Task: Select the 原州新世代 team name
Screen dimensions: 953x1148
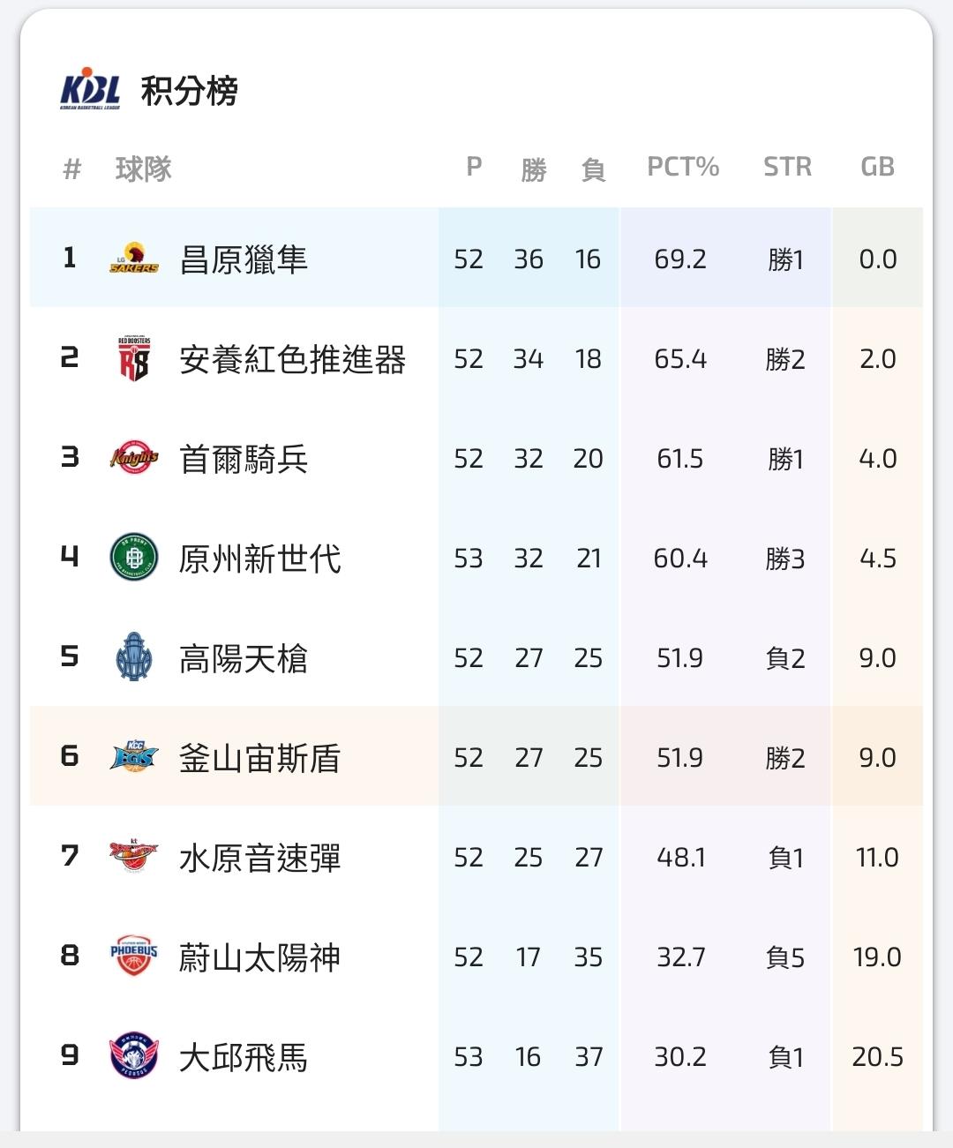Action: (x=259, y=559)
